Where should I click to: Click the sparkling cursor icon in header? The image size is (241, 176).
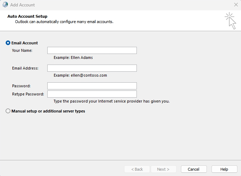coord(230,21)
